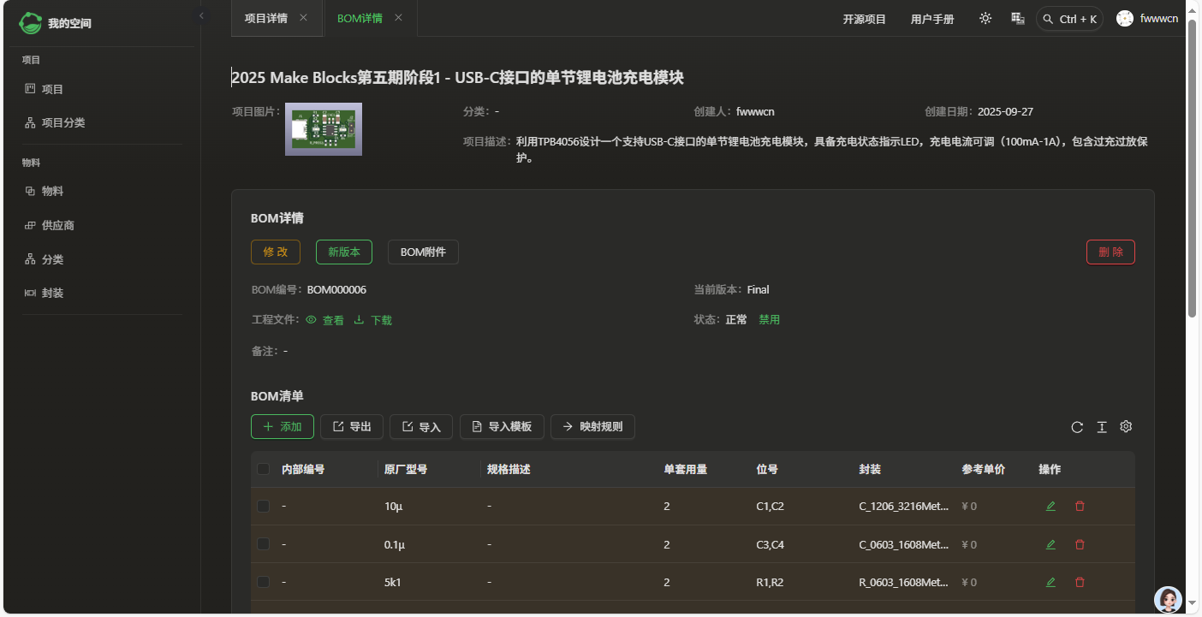Open the project image thumbnail
Screen dimensions: 1202x617
[x=324, y=129]
